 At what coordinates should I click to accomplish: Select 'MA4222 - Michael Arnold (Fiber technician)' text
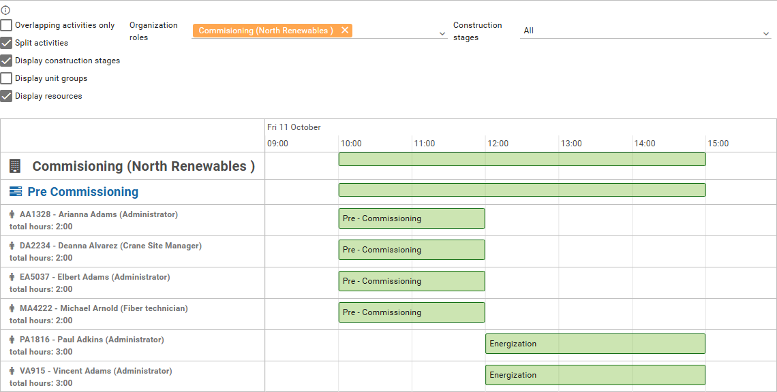[104, 308]
